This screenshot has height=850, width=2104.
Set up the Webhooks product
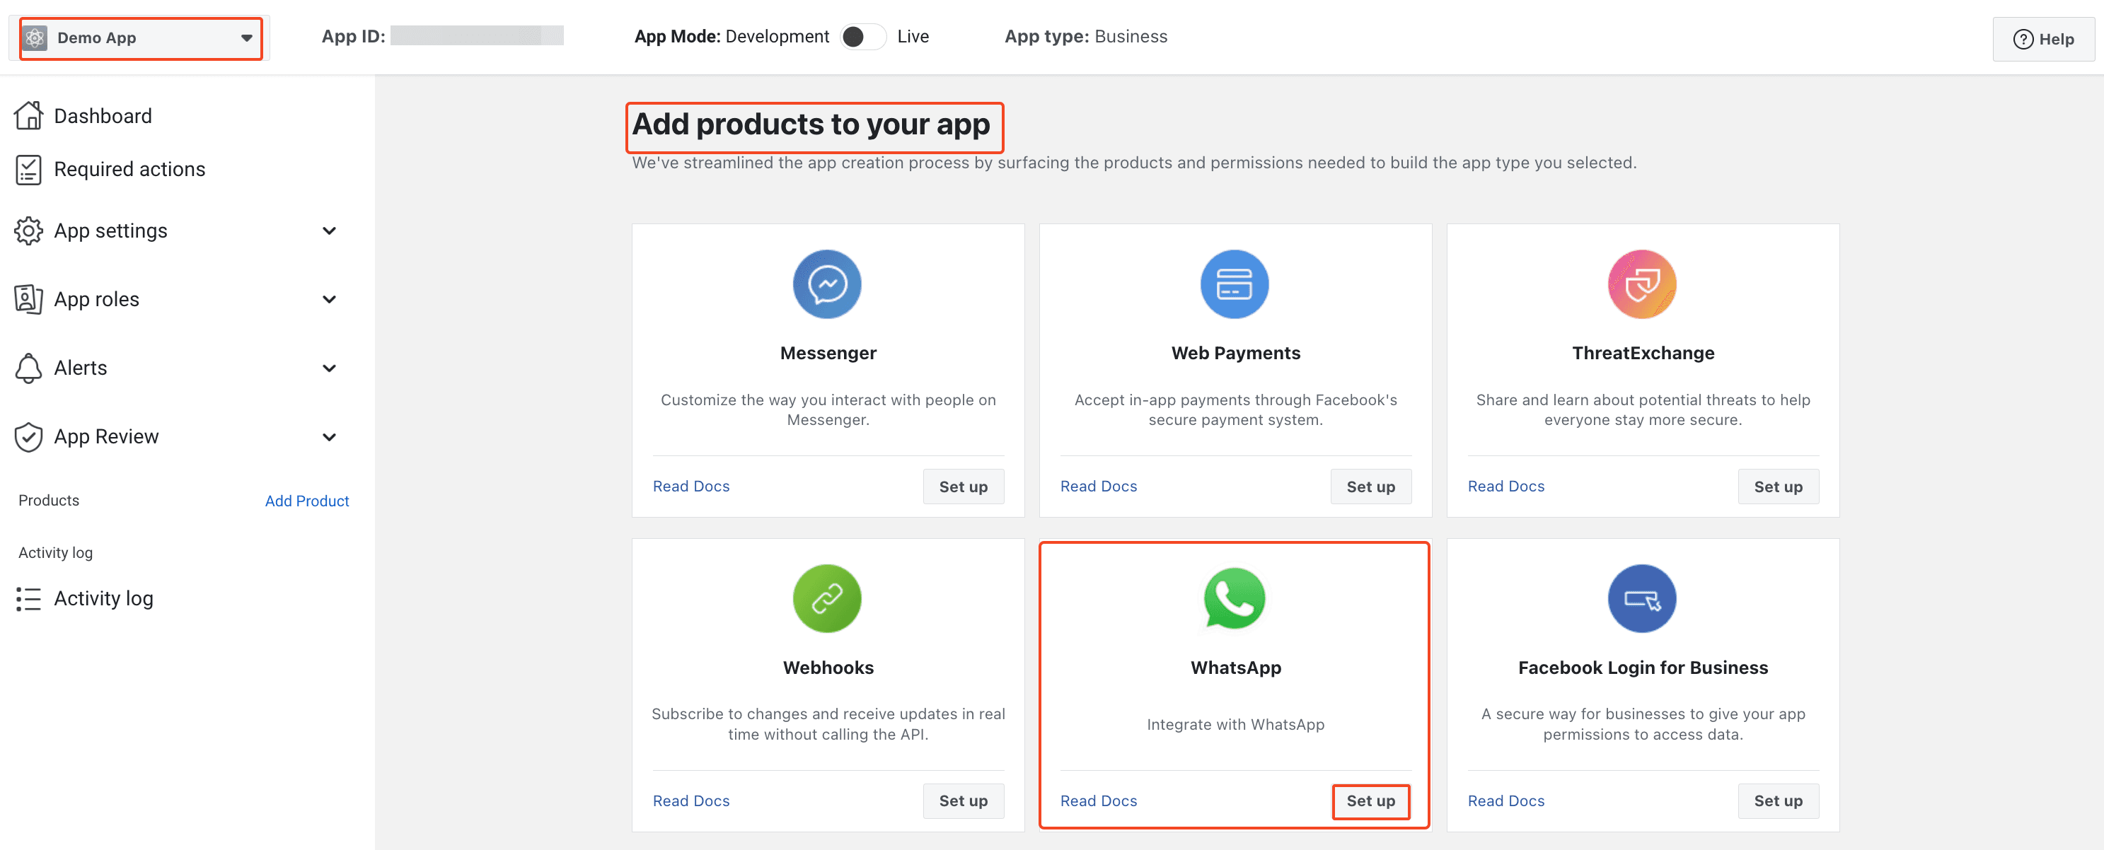(x=963, y=801)
